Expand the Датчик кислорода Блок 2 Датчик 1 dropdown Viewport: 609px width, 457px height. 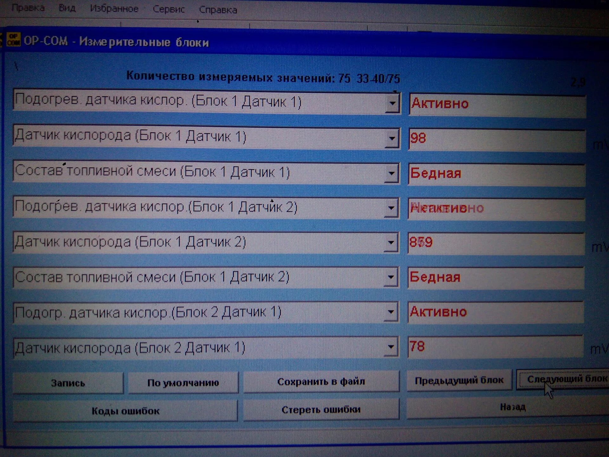[391, 347]
